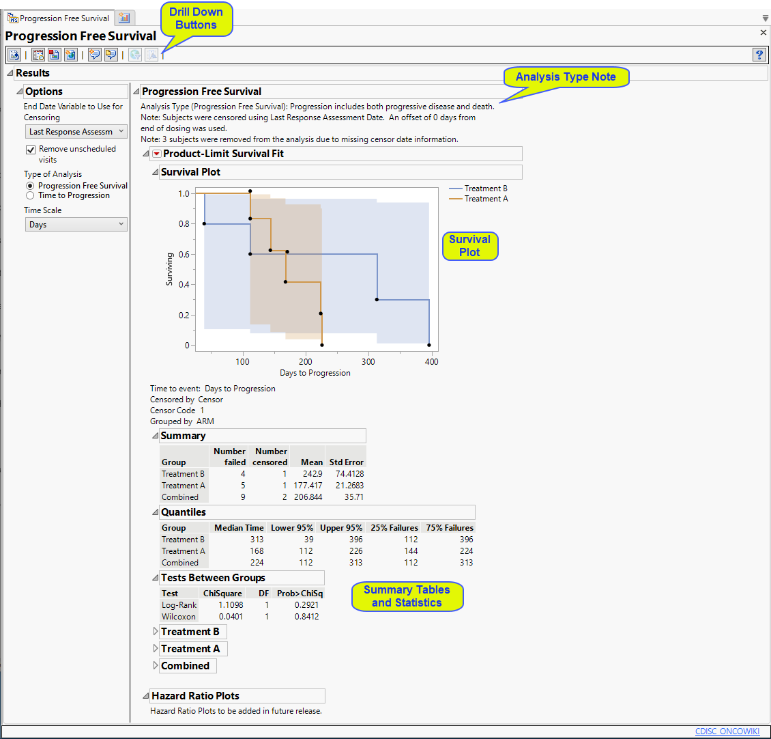Select Time to Progression radio button
This screenshot has height=739, width=771.
click(x=30, y=195)
